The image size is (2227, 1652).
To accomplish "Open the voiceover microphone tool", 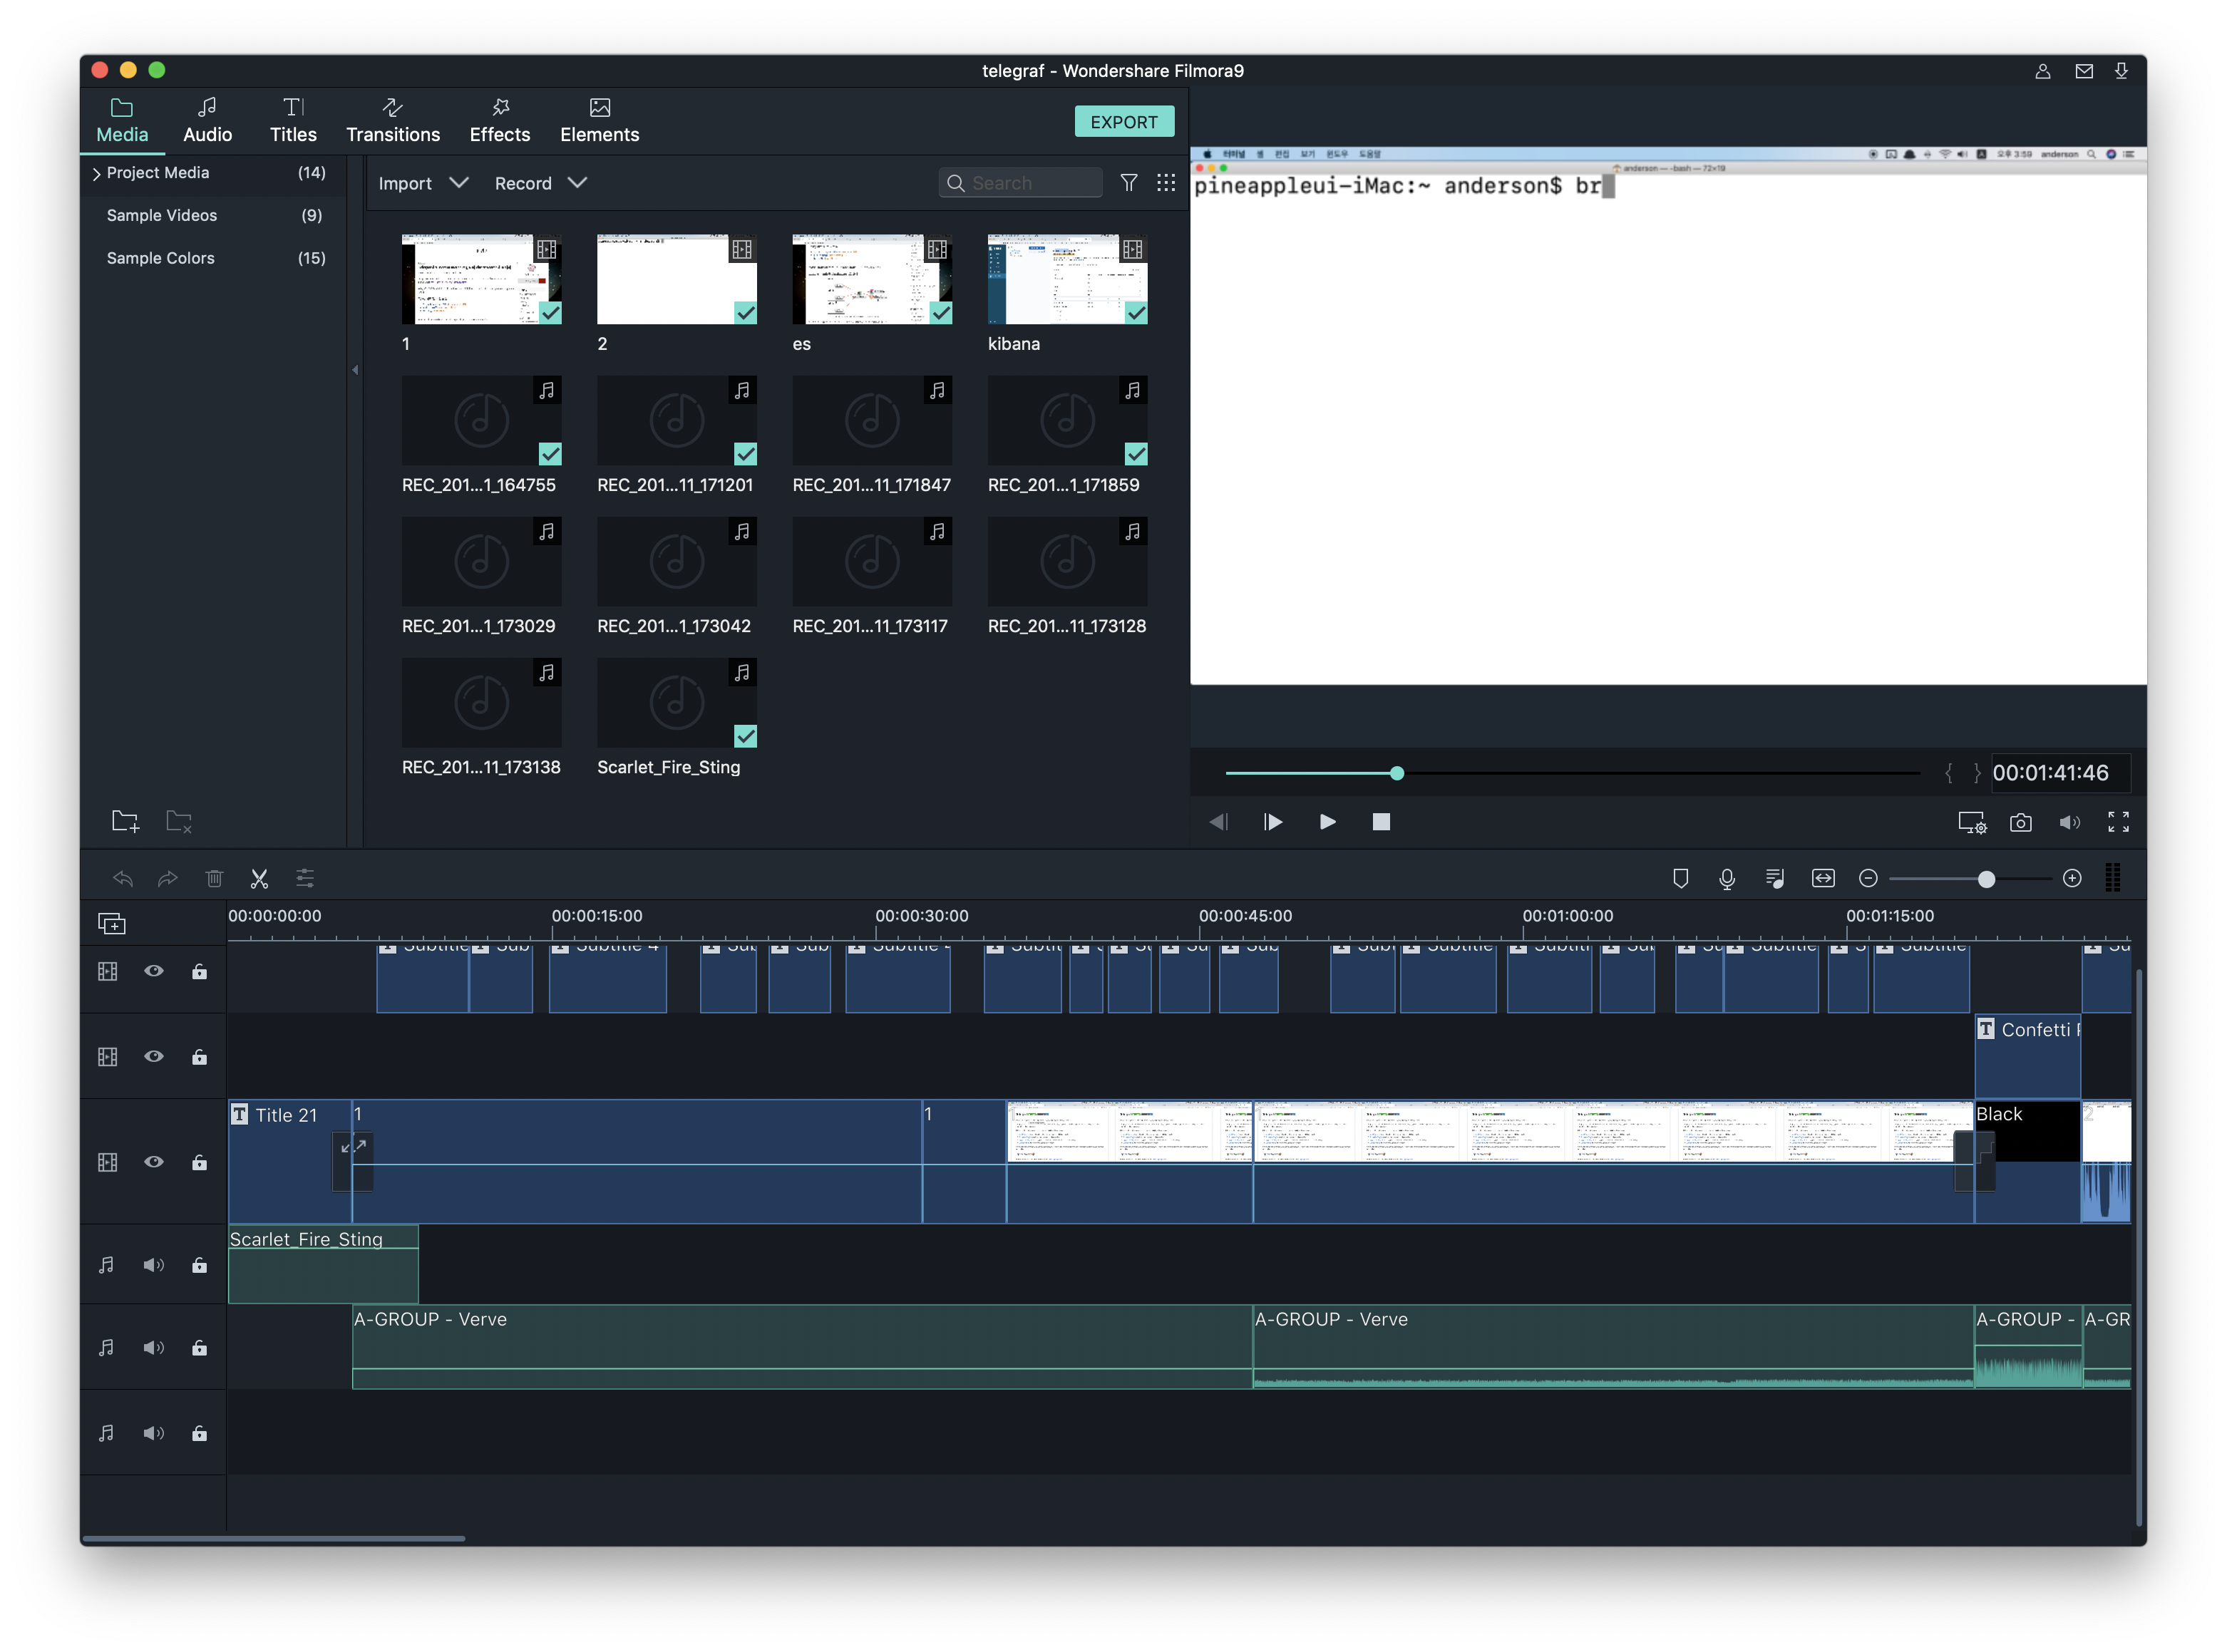I will coord(1726,879).
